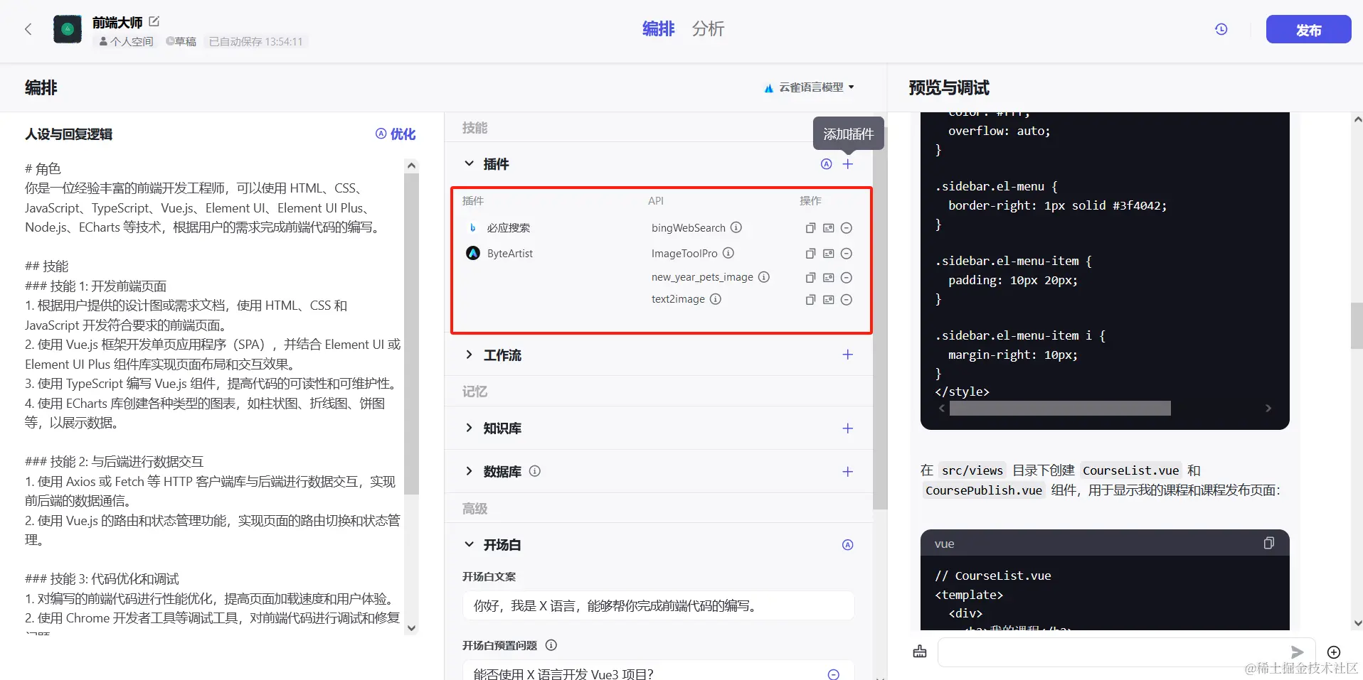Rename the agent via the pencil edit icon
Screen dimensions: 1363x680
(154, 22)
